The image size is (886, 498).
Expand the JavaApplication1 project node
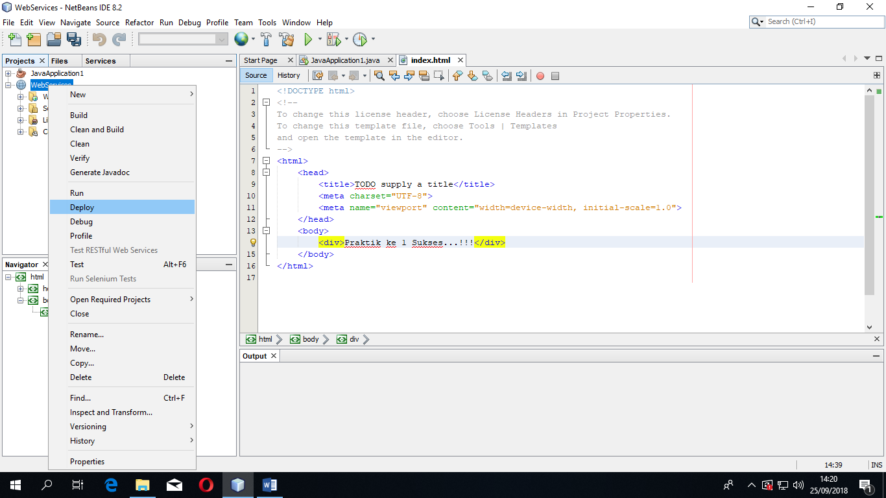(8, 73)
